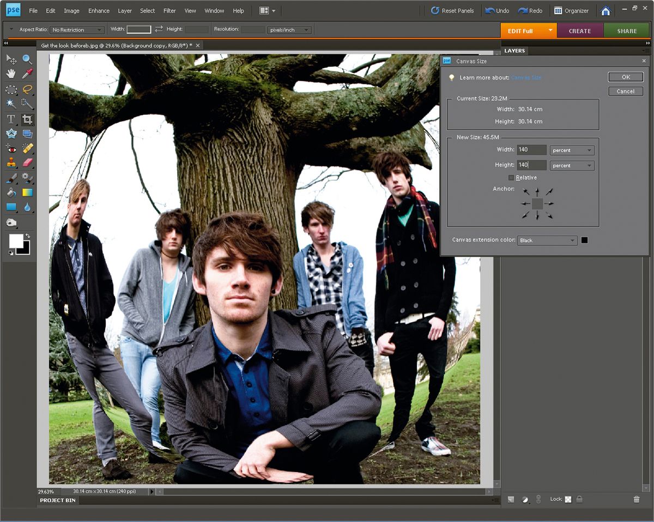Open the Width units percent dropdown
The height and width of the screenshot is (522, 654).
[572, 150]
